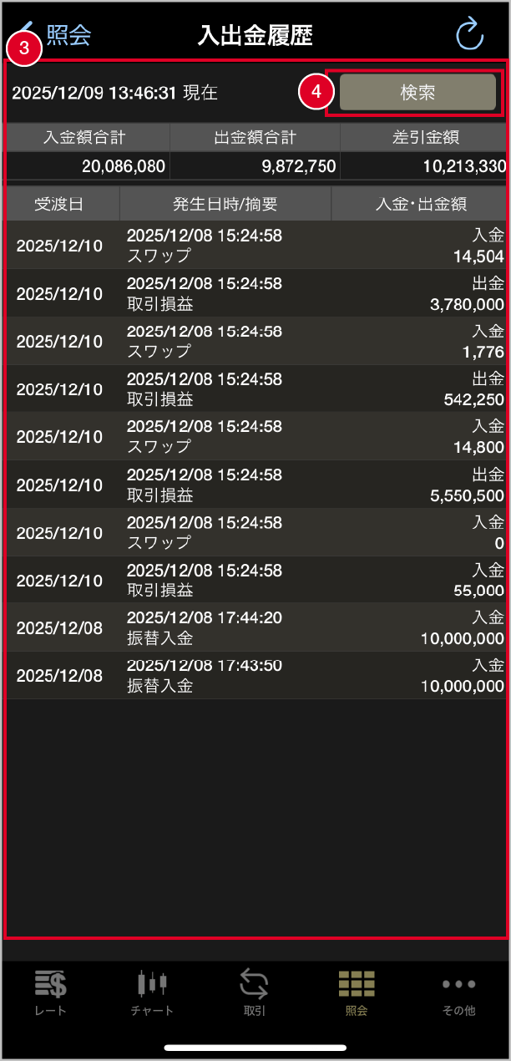Select the 受渡日 column header
The height and width of the screenshot is (1061, 511).
63,203
